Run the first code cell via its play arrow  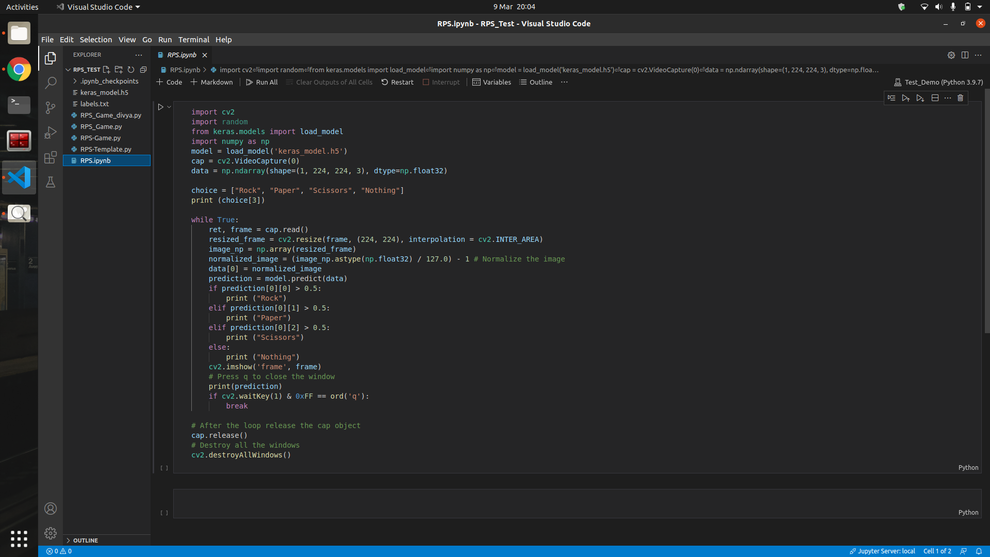[x=160, y=107]
